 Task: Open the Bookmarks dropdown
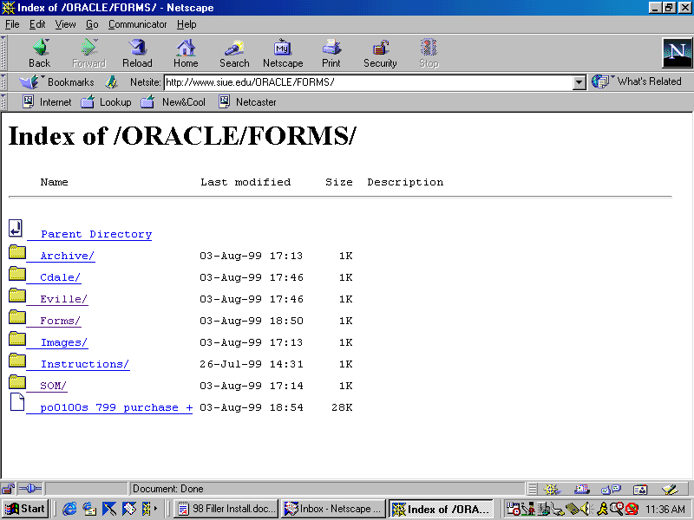[59, 82]
